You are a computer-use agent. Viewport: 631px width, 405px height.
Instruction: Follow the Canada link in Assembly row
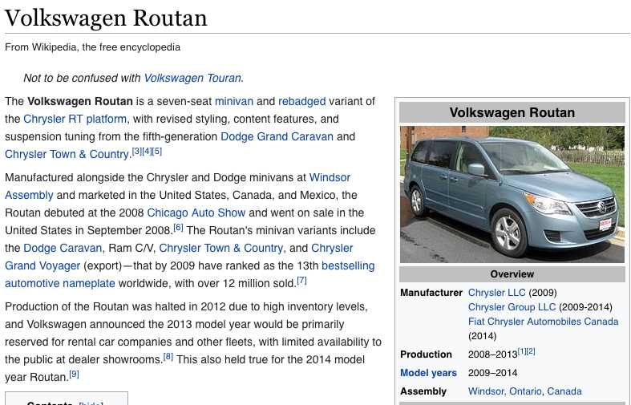point(564,391)
